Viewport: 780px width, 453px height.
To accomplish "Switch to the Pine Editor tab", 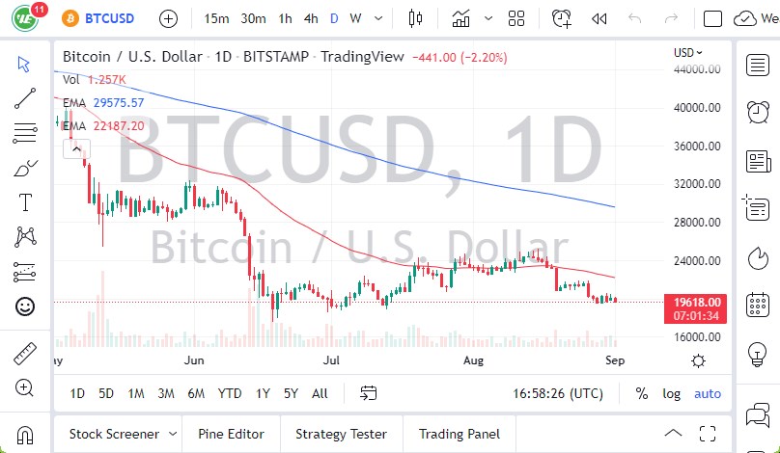I will tap(232, 434).
